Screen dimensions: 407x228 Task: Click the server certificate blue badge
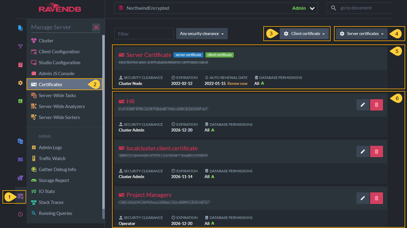point(188,55)
